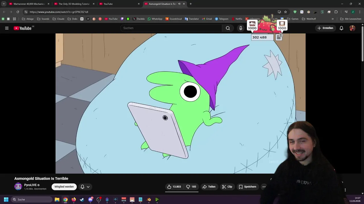The width and height of the screenshot is (364, 204).
Task: Switch to The Only 3D Modeling Tutorial tab
Action: point(74,4)
